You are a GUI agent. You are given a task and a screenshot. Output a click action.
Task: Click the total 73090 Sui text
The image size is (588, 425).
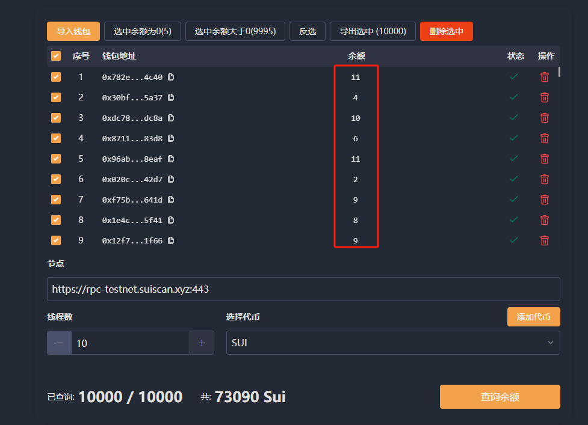click(x=250, y=397)
